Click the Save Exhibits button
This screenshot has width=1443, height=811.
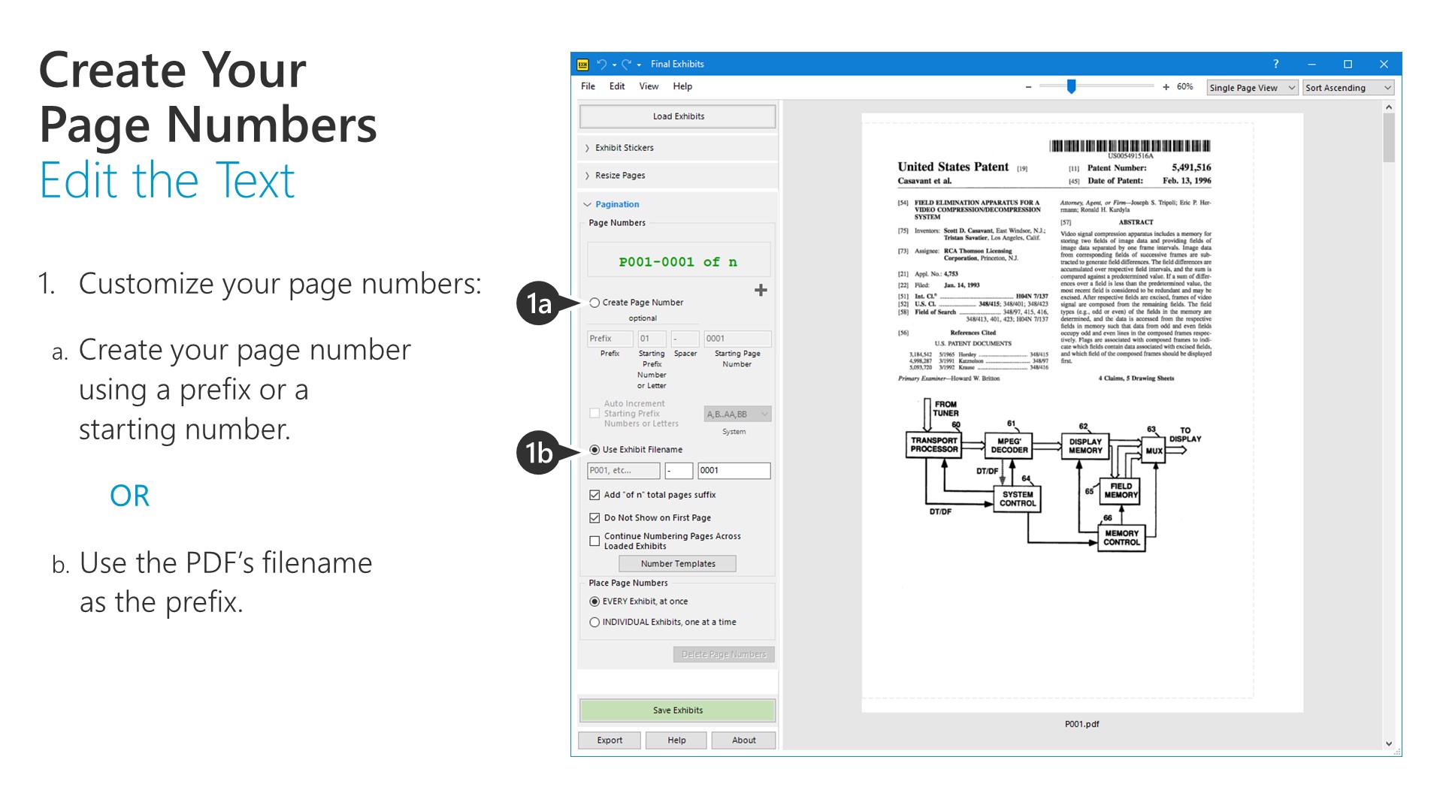coord(676,710)
